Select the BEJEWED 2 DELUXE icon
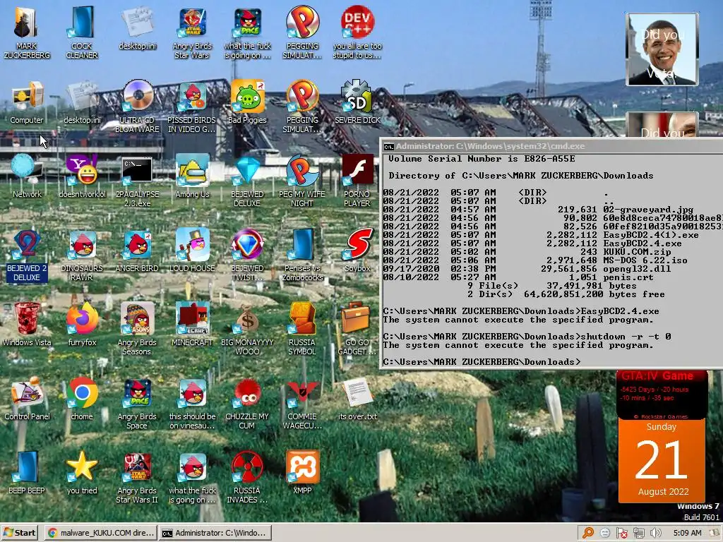This screenshot has width=723, height=542. pos(27,255)
